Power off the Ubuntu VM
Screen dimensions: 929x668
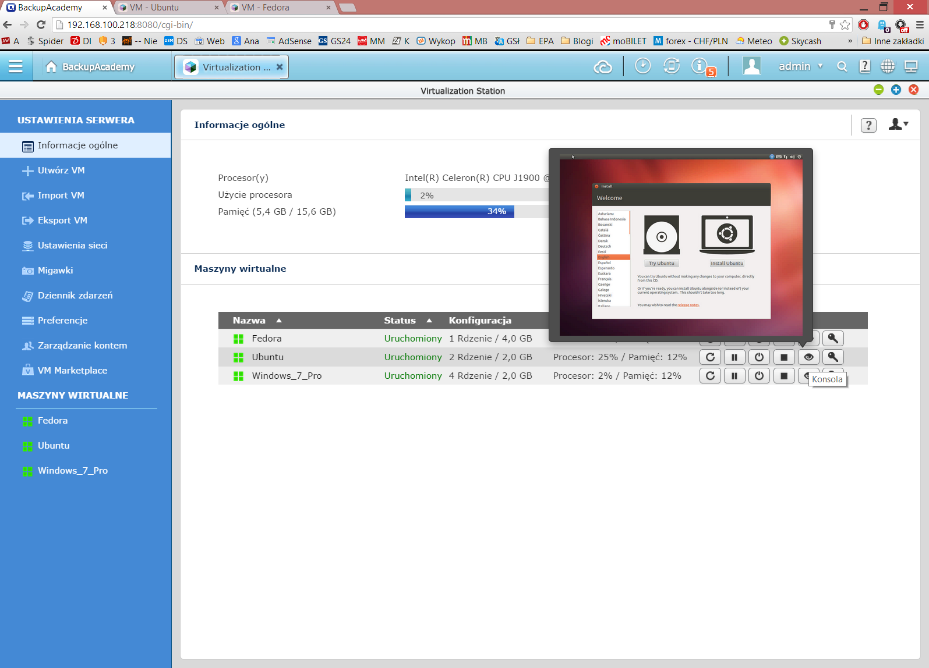[759, 357]
